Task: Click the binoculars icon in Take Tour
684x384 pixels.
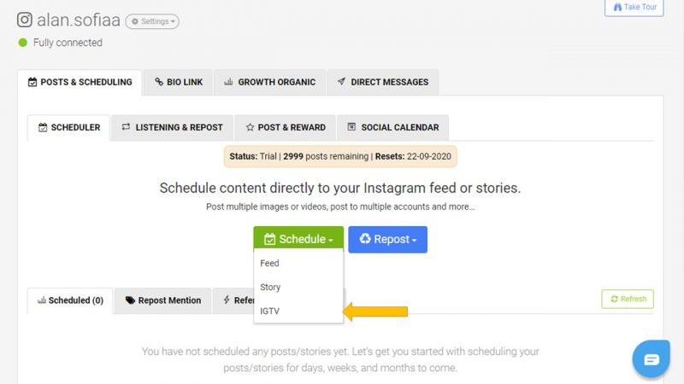Action: [617, 7]
